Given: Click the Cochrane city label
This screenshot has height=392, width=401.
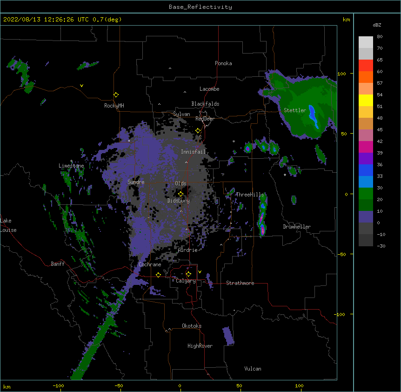Looking at the screenshot, I should point(150,264).
